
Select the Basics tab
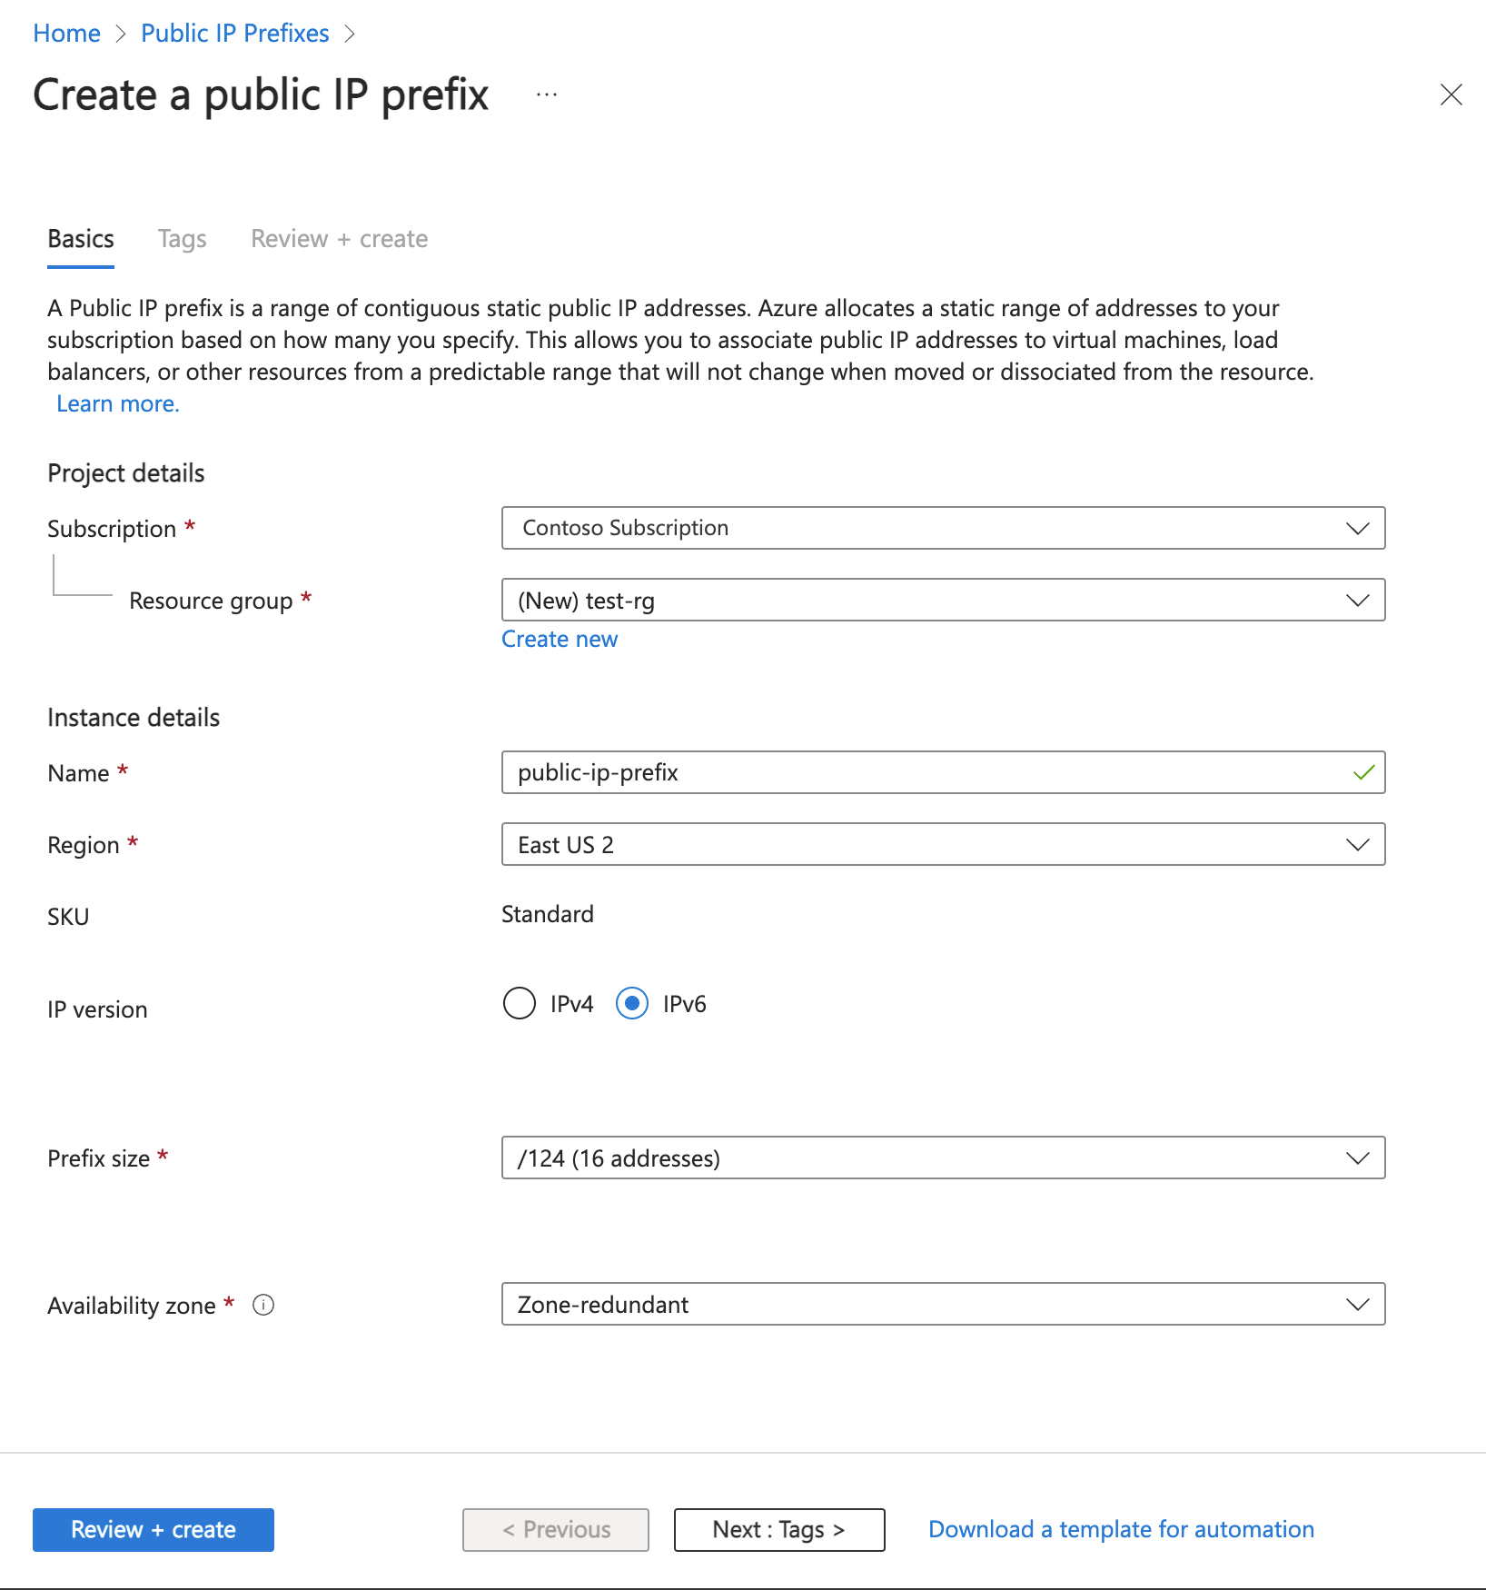point(80,238)
